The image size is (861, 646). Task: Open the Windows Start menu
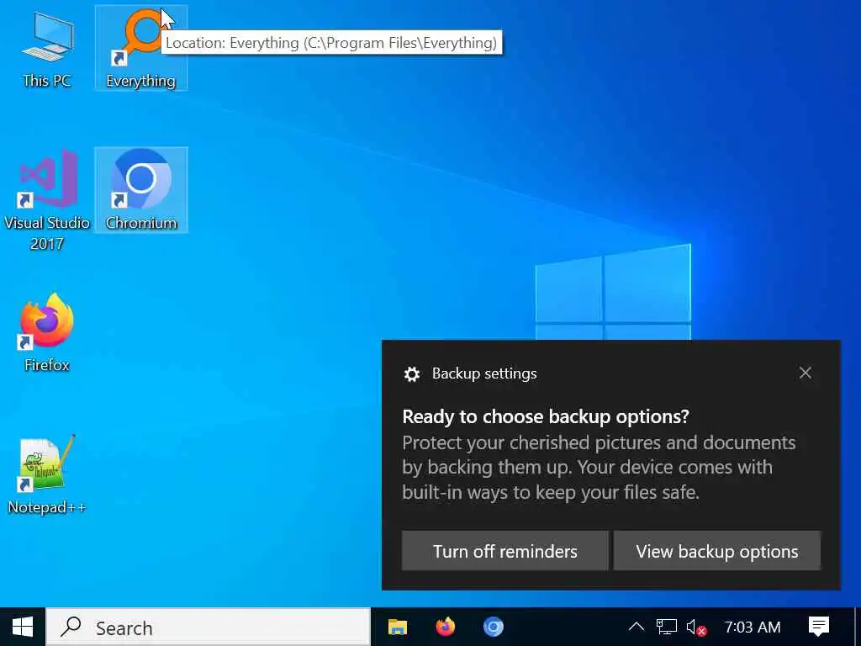pyautogui.click(x=23, y=627)
